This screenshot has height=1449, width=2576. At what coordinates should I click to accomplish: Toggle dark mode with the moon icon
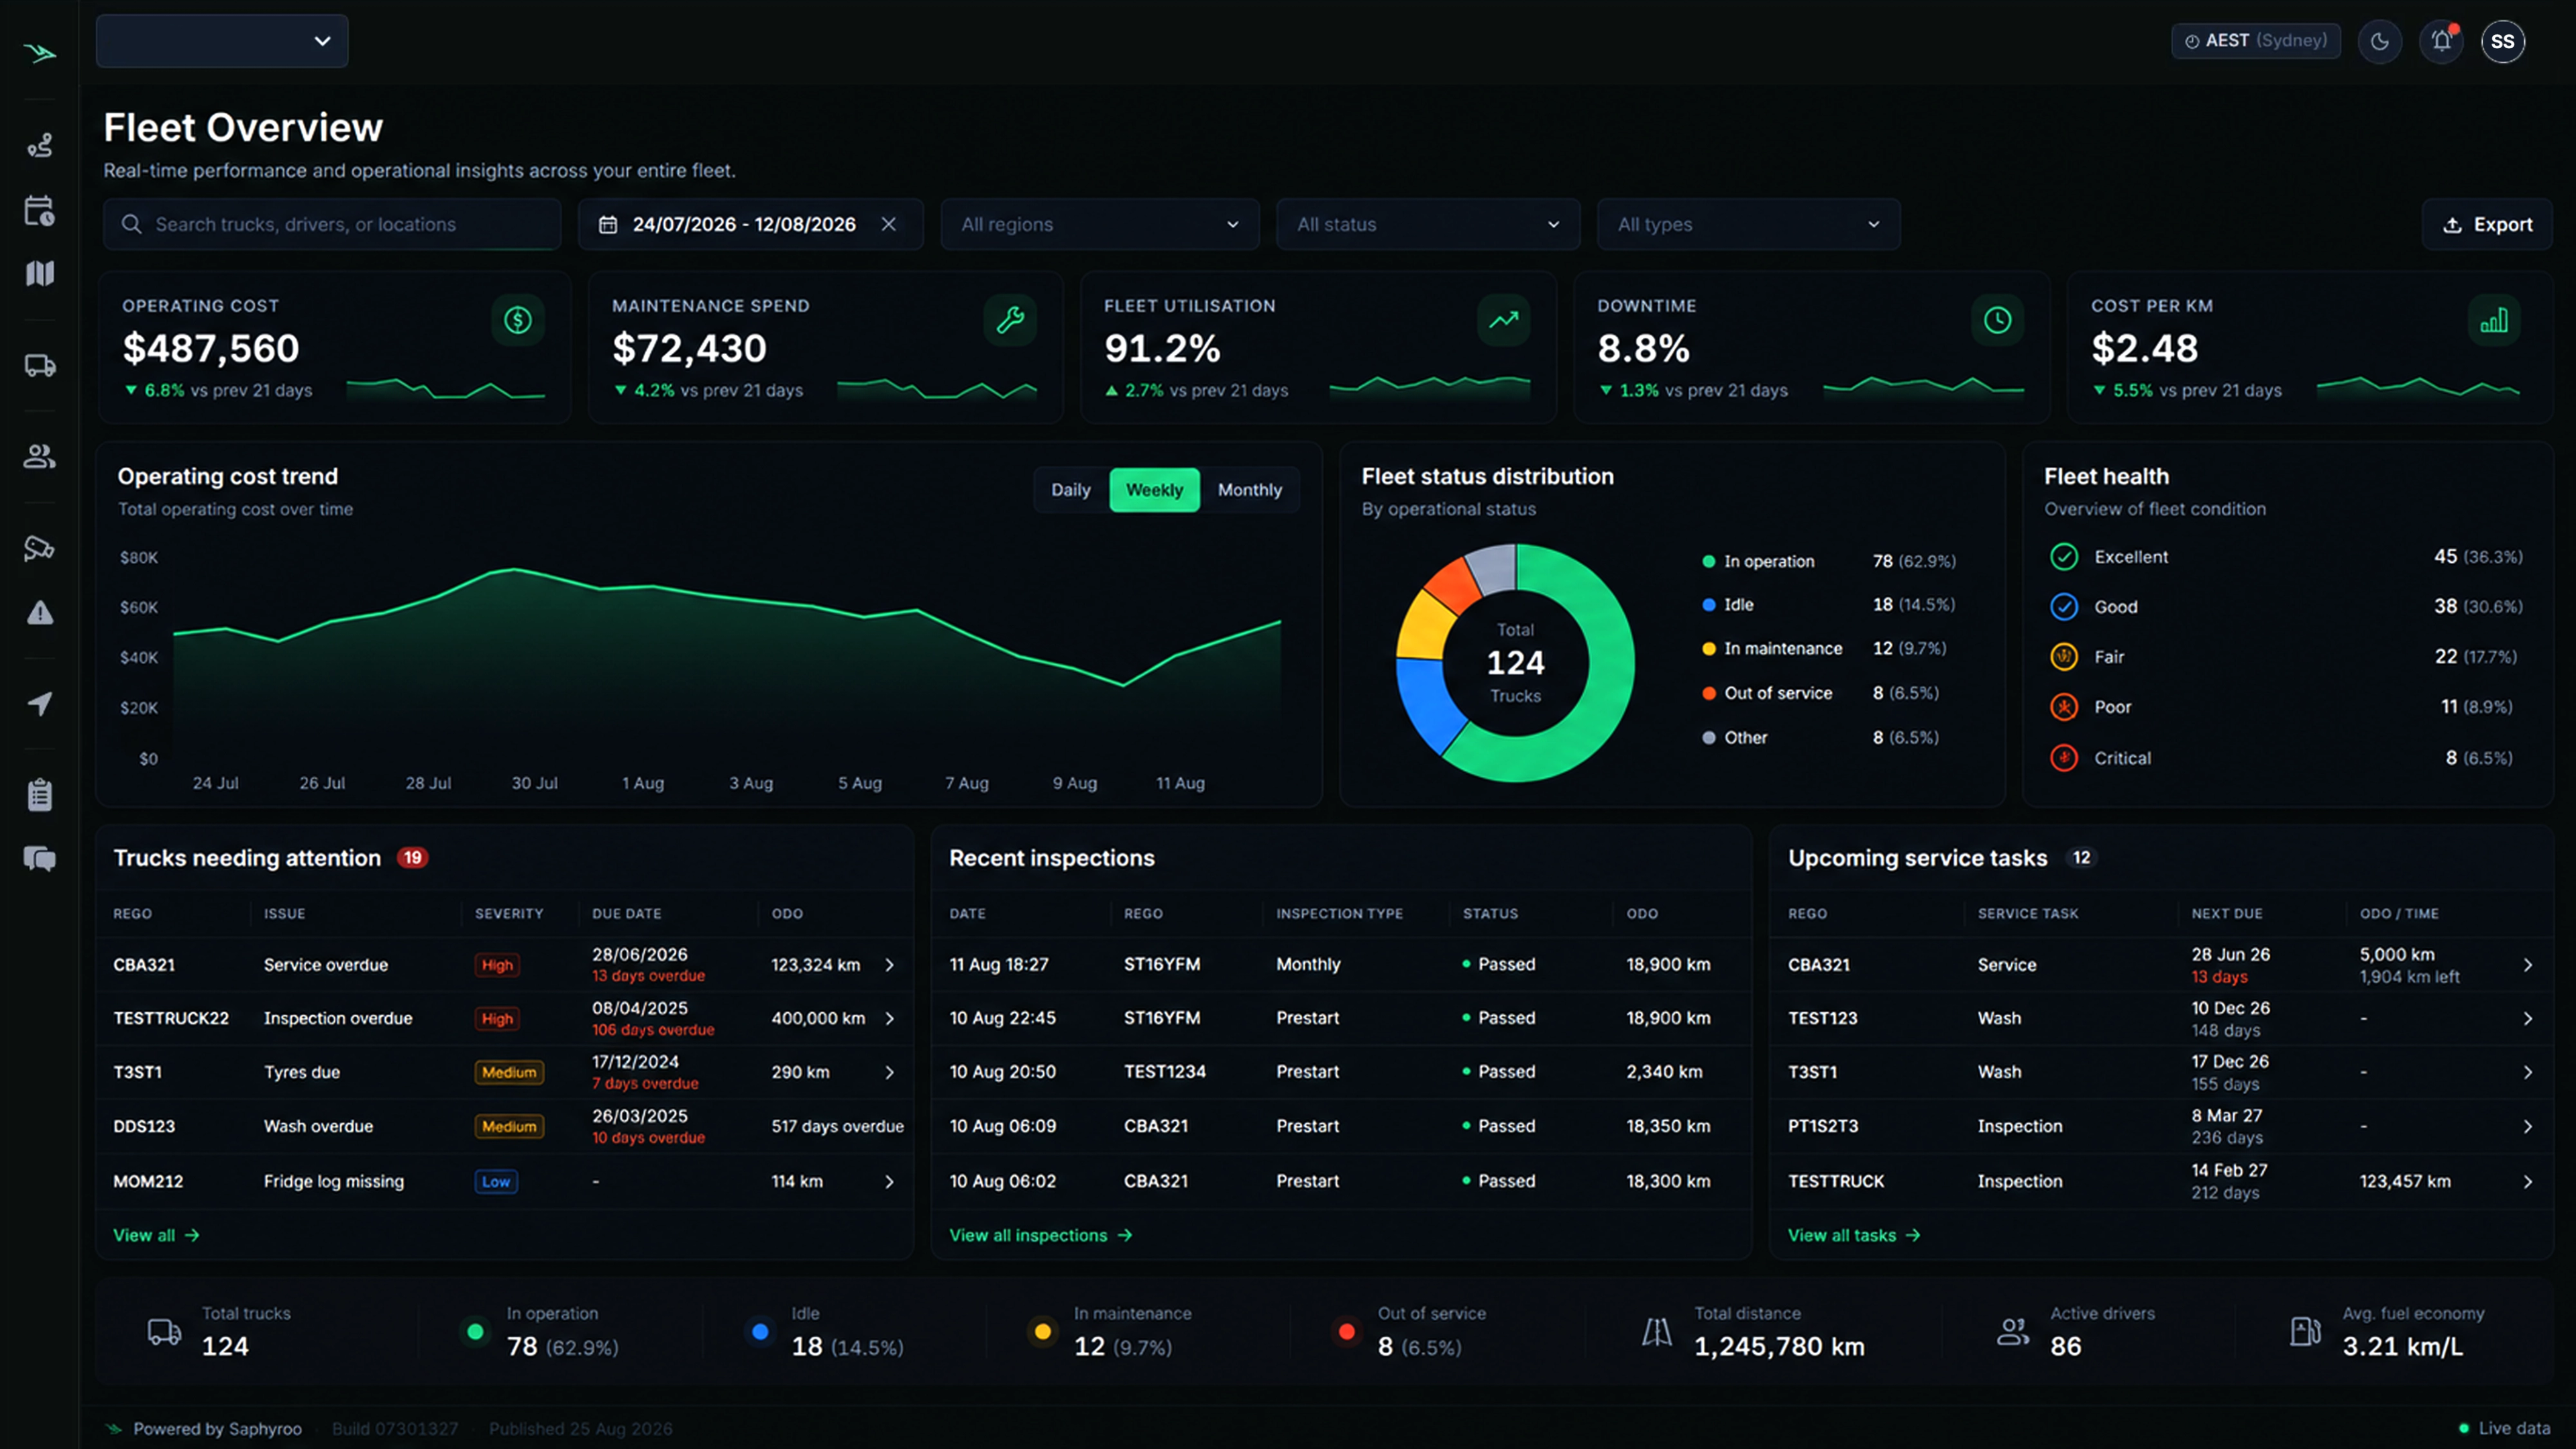(x=2380, y=41)
